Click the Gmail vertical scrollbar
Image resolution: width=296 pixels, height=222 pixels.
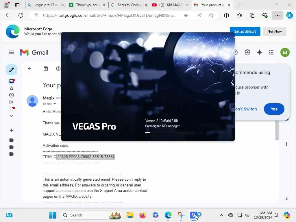point(277,130)
